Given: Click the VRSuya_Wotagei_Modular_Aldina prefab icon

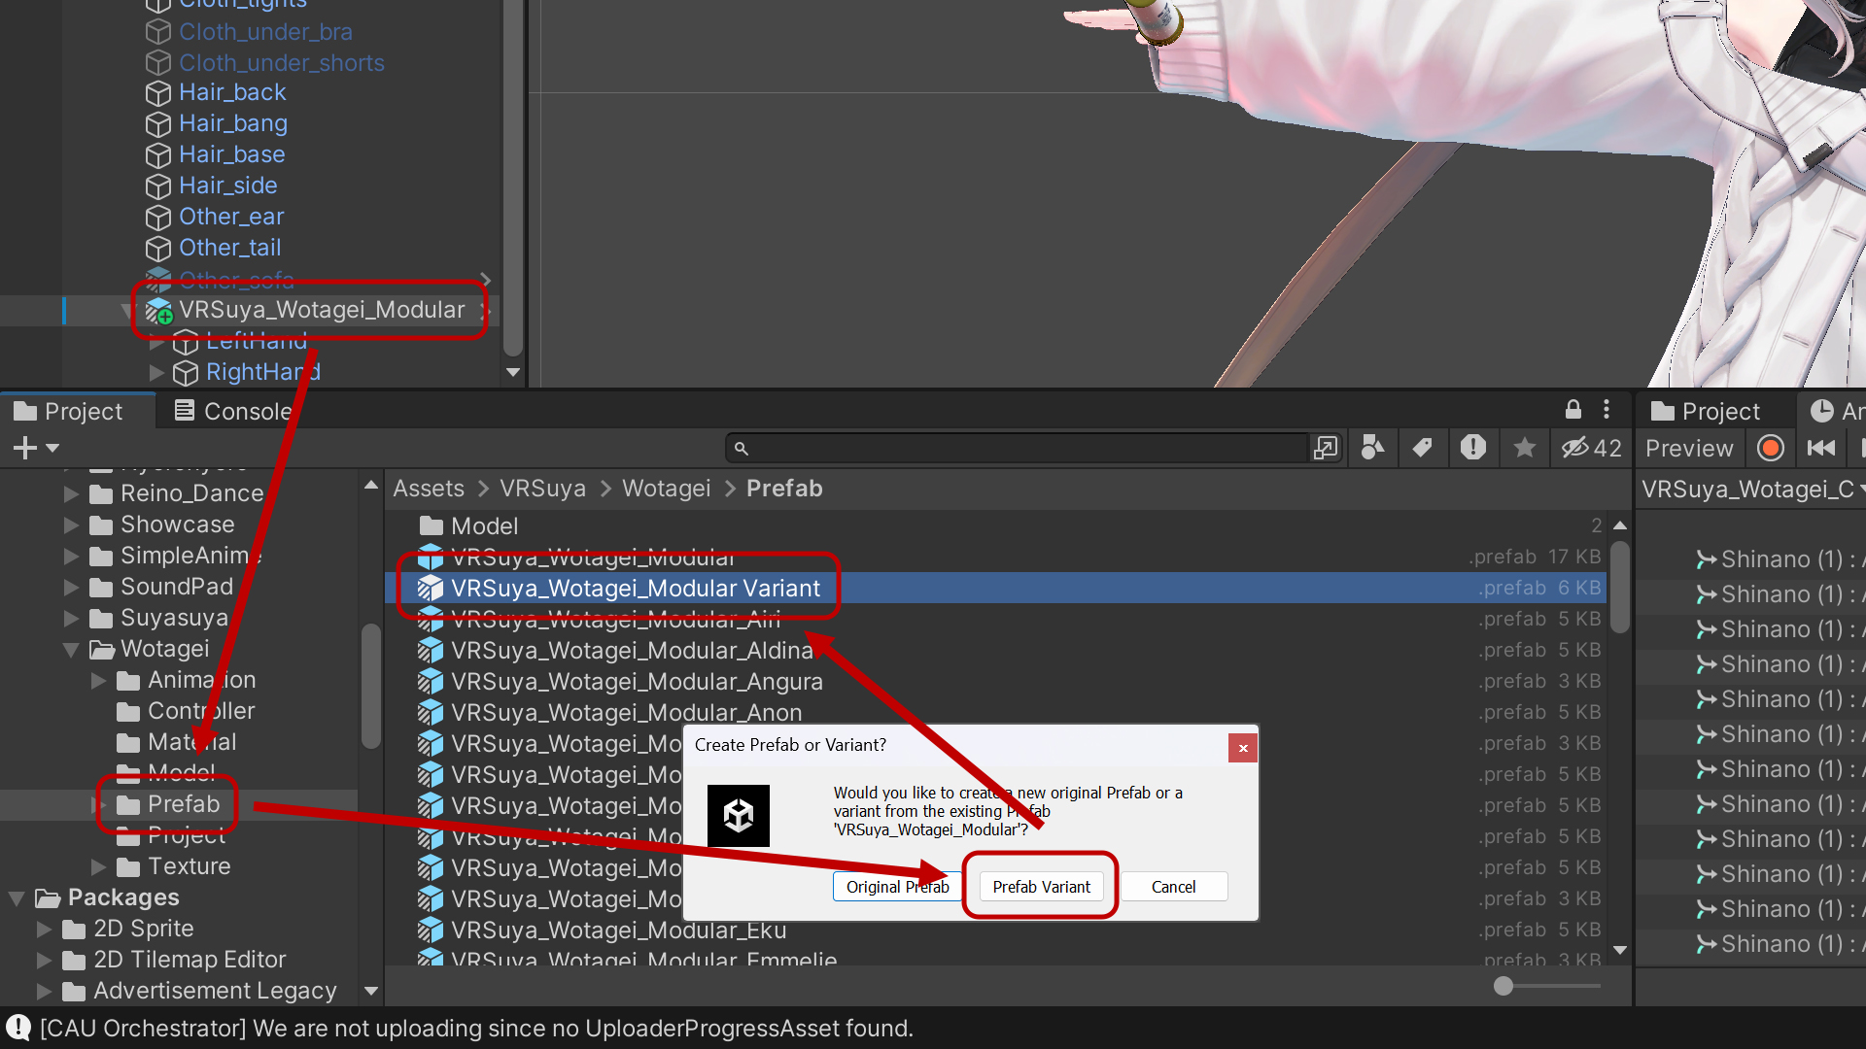Looking at the screenshot, I should 431,651.
